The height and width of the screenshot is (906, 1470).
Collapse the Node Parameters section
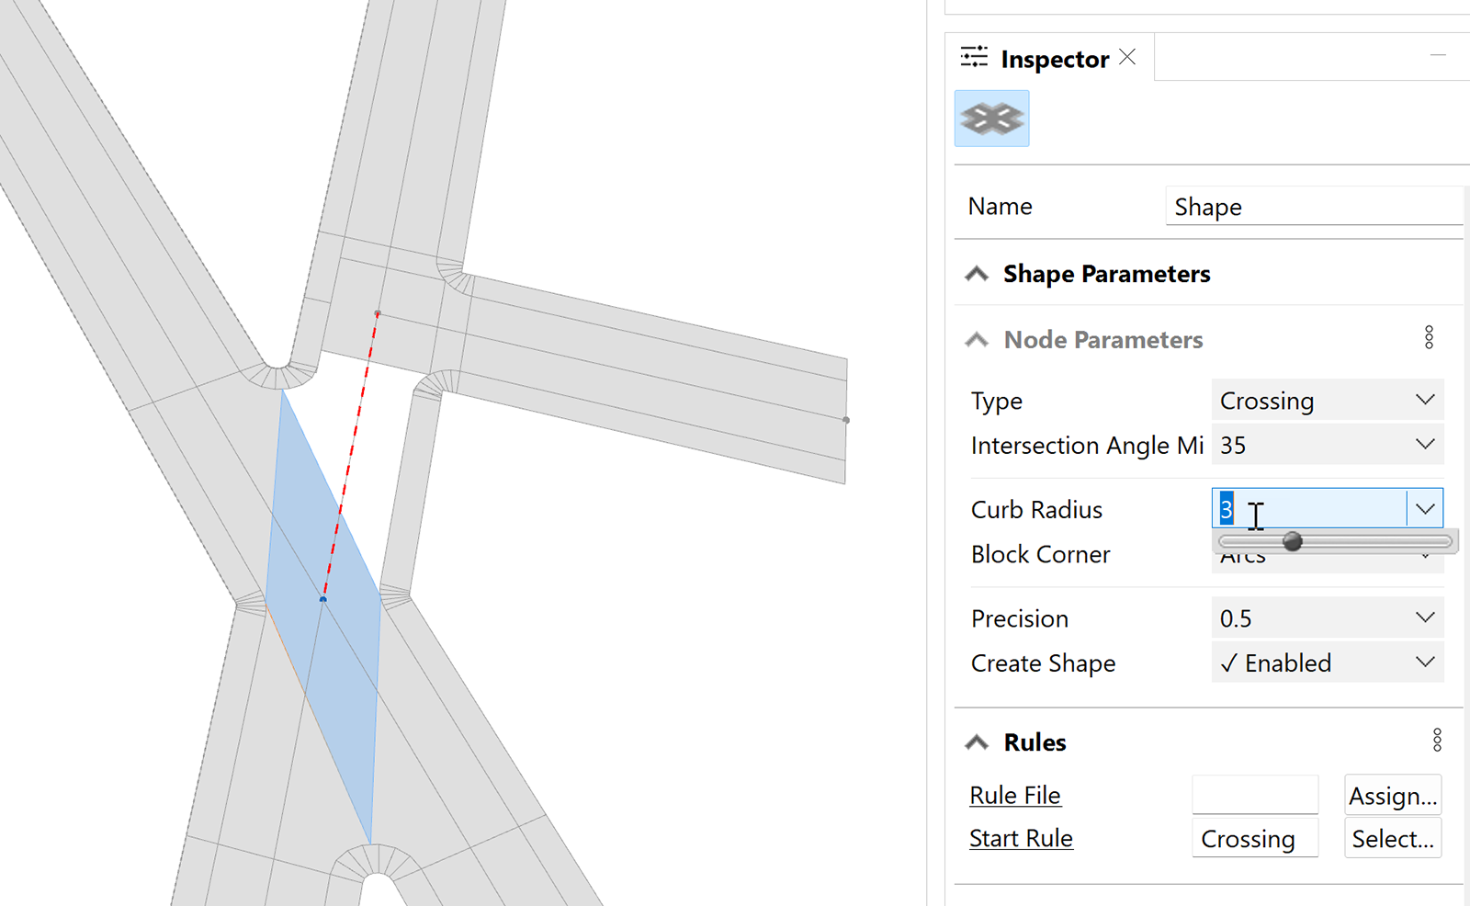978,340
